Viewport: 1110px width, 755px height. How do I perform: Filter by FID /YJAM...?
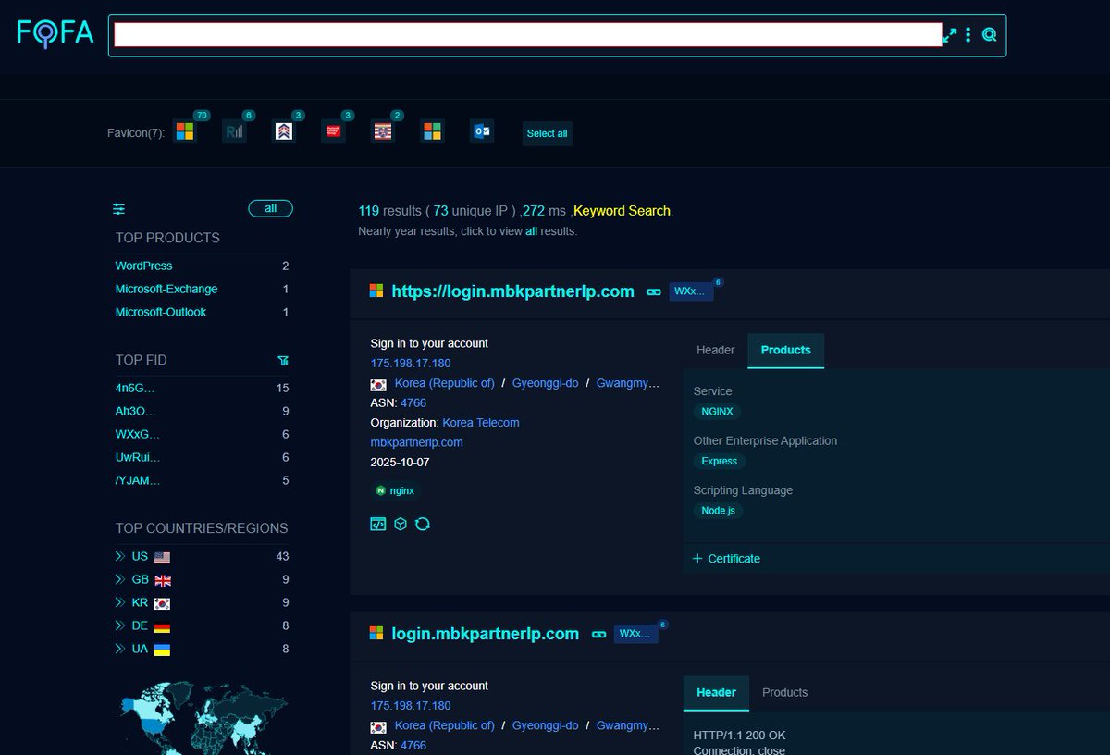[138, 480]
